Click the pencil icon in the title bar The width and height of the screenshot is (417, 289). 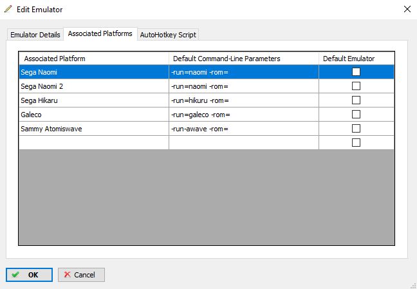click(8, 9)
